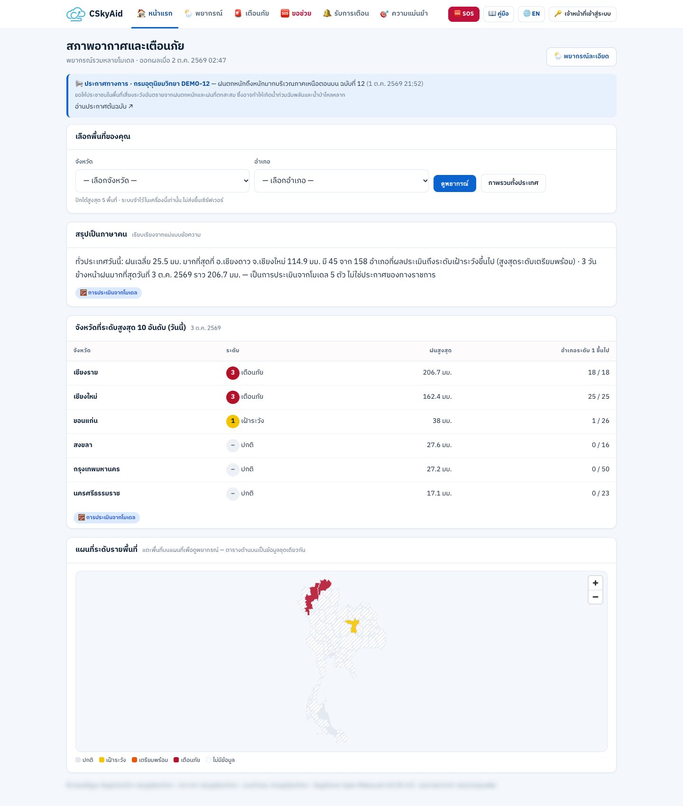Viewport: 683px width, 806px height.
Task: Zoom out on the map
Action: point(595,597)
